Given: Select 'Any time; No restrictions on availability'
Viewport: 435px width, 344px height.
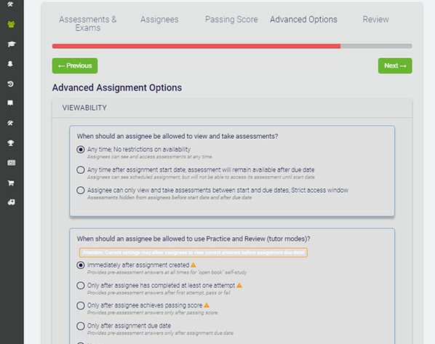Looking at the screenshot, I should [81, 150].
